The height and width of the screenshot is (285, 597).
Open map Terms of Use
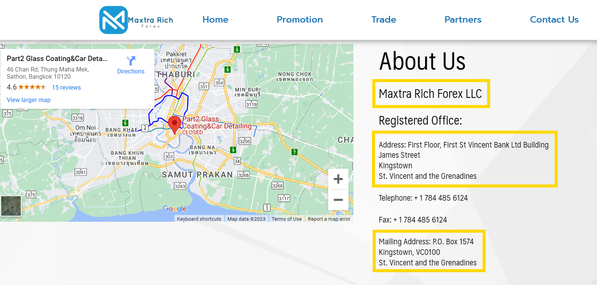(x=287, y=219)
